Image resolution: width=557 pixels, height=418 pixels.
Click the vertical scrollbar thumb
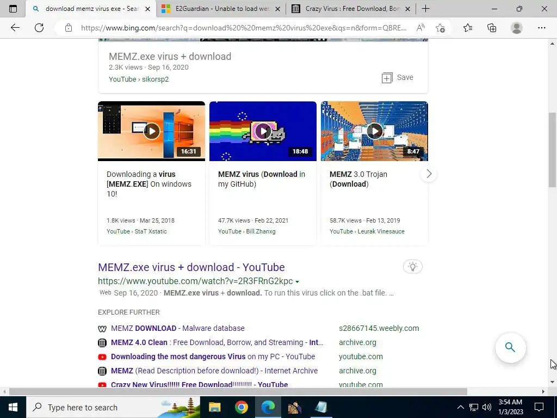(553, 149)
